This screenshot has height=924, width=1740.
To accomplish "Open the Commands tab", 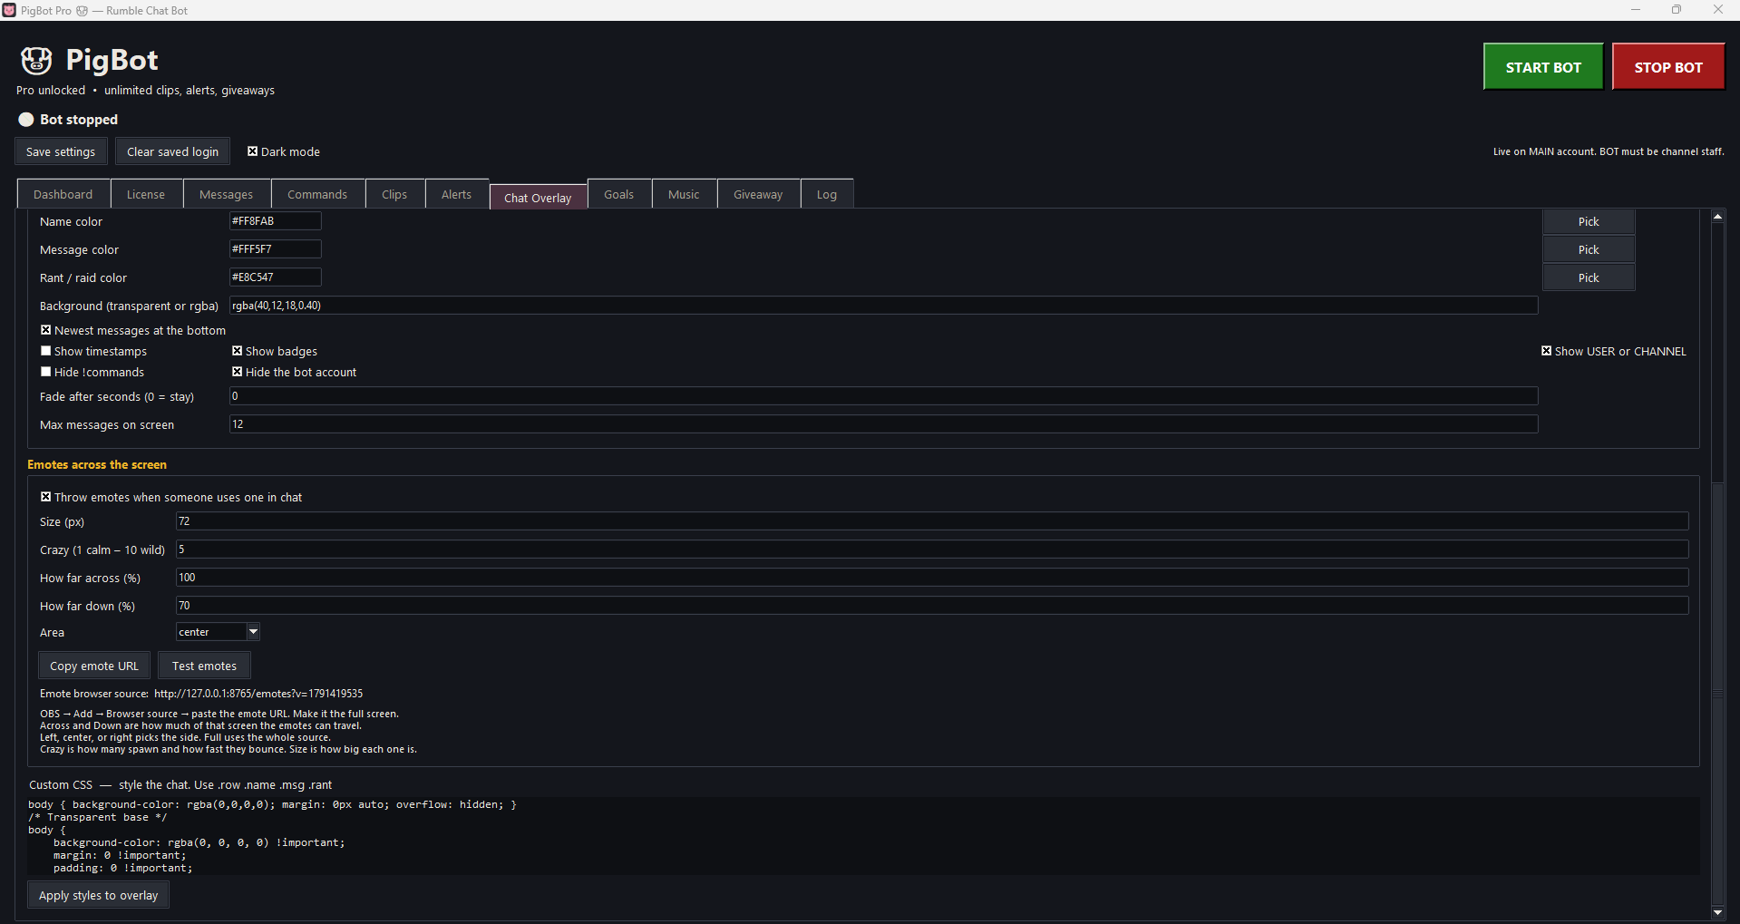I will click(317, 194).
